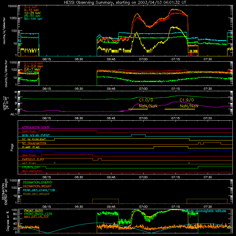Click the yellow duration bar under C1.0/0
The width and height of the screenshot is (236, 236).
138,109
